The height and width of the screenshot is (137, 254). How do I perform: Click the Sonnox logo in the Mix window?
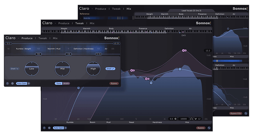[x=240, y=9]
